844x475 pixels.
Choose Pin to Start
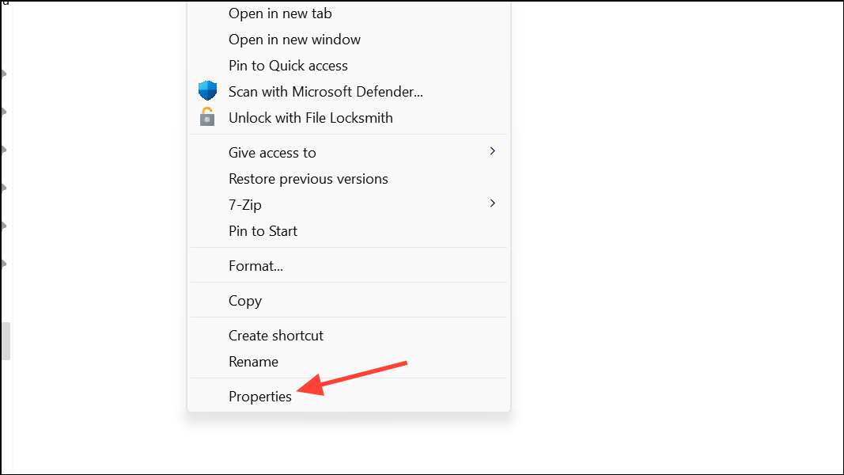(263, 231)
